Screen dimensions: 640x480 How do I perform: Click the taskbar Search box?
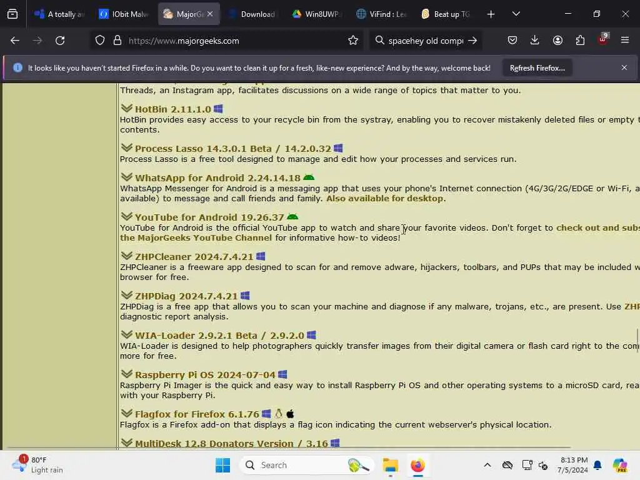[306, 465]
